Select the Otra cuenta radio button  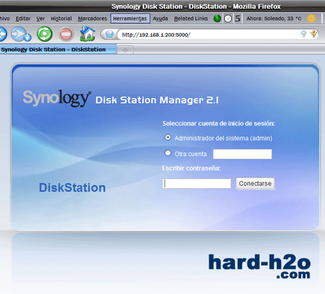coord(168,153)
